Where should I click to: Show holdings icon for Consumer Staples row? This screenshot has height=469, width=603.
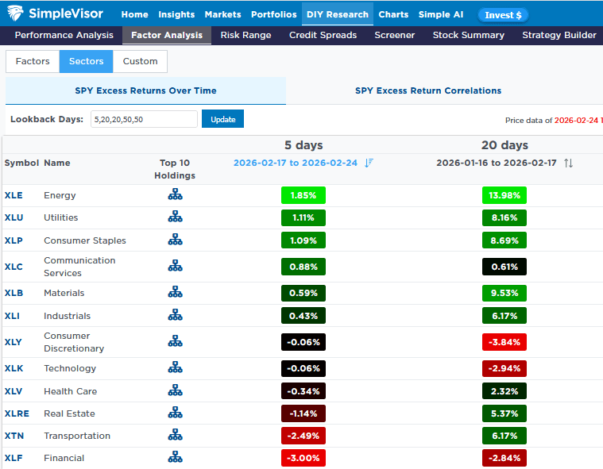[x=175, y=240]
